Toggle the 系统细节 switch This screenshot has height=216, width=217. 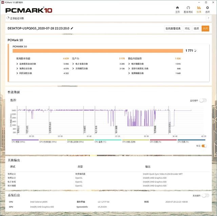click(205, 196)
